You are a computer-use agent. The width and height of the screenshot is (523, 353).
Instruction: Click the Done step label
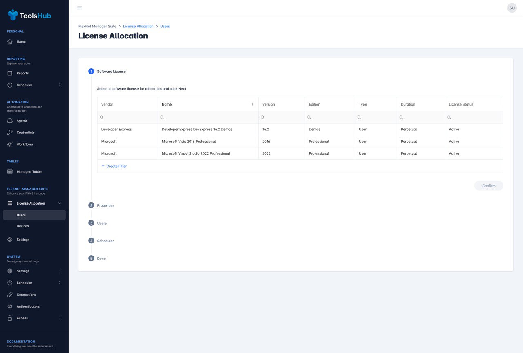click(x=101, y=258)
